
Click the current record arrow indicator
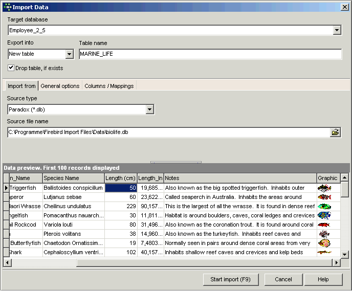tap(6, 188)
